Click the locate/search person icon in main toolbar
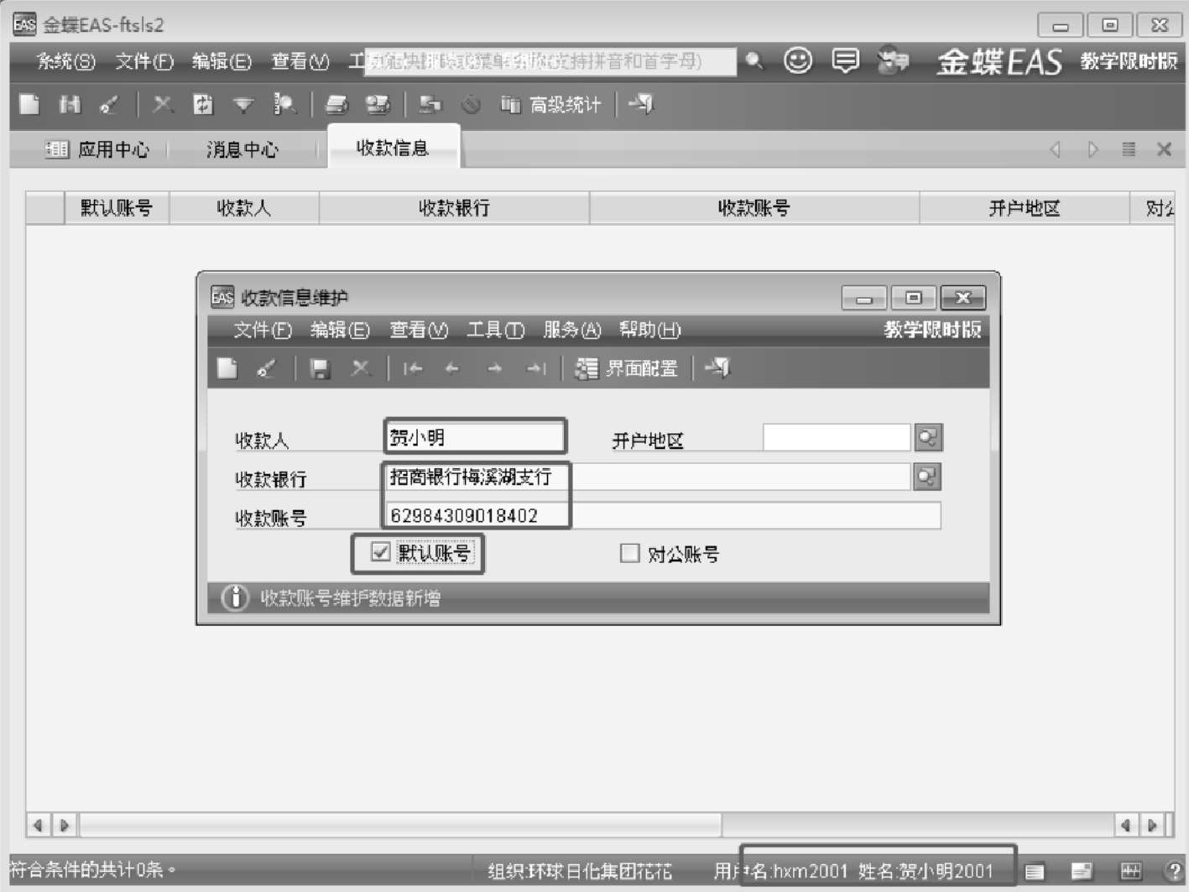 [x=284, y=104]
